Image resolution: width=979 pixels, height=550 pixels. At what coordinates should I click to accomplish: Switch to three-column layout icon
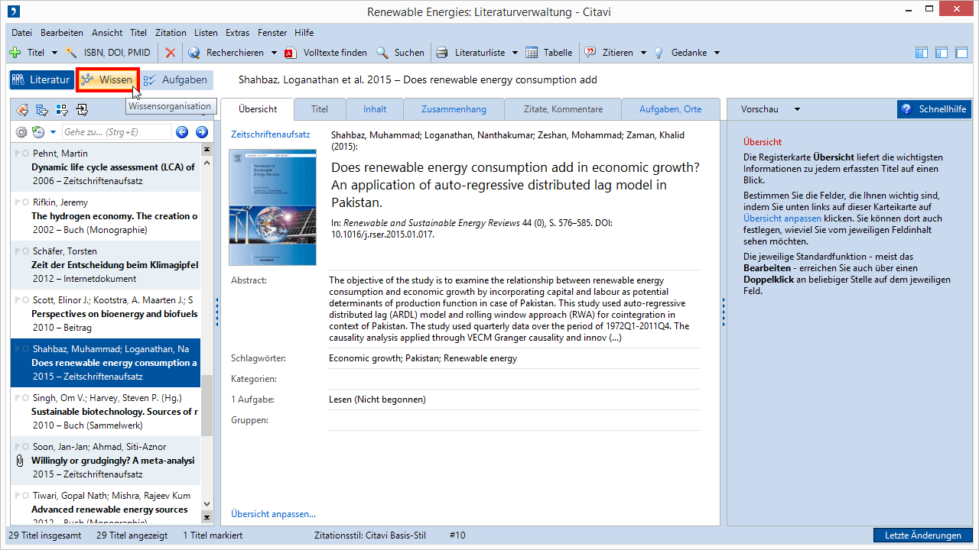922,53
